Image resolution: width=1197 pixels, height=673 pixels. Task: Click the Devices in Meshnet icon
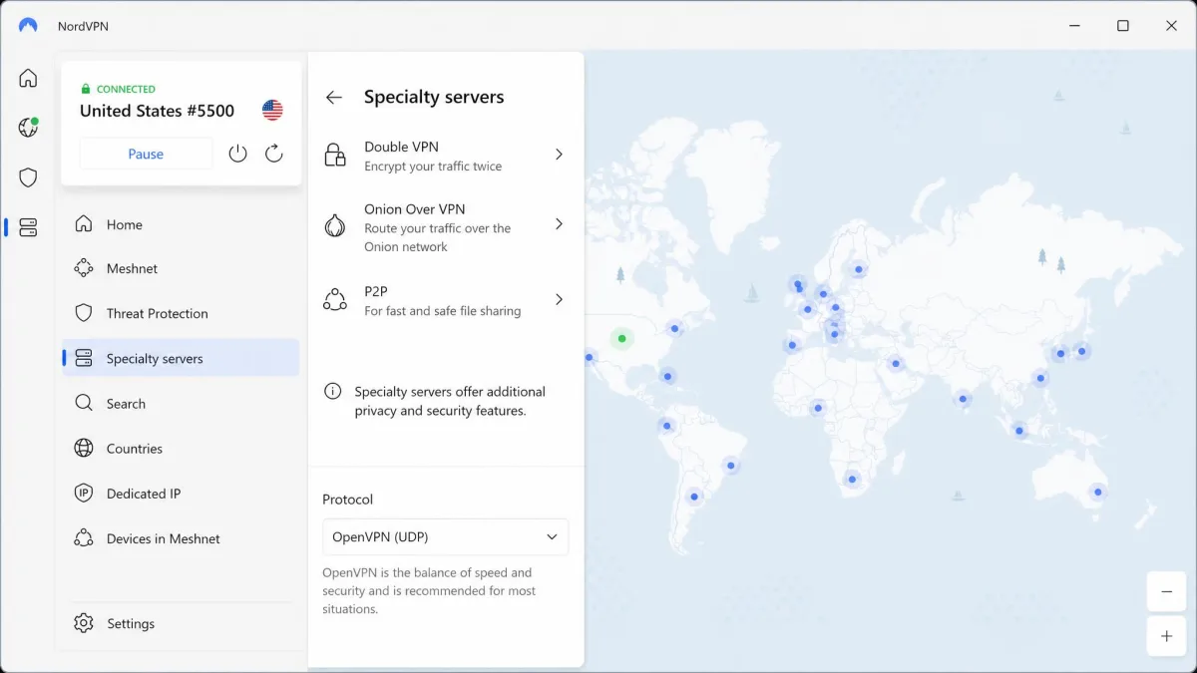click(84, 538)
